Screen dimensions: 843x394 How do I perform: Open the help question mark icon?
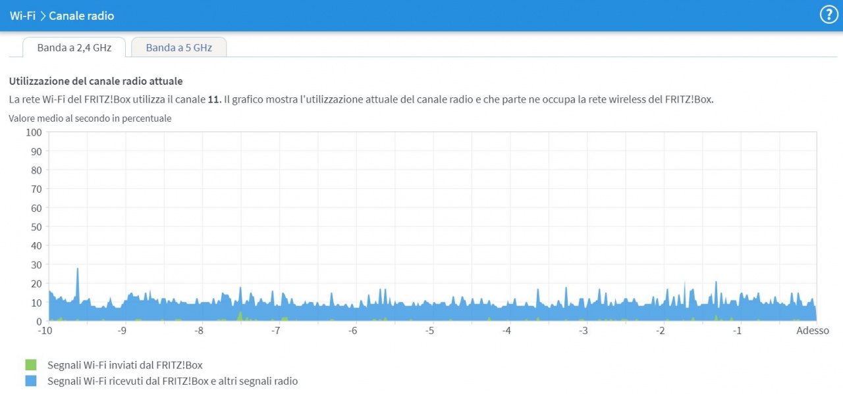(x=827, y=15)
